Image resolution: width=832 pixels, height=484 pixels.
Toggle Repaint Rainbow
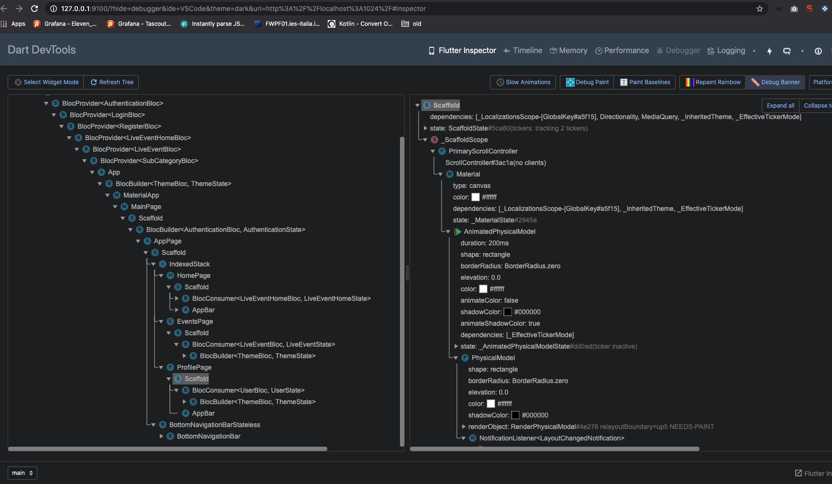click(712, 82)
